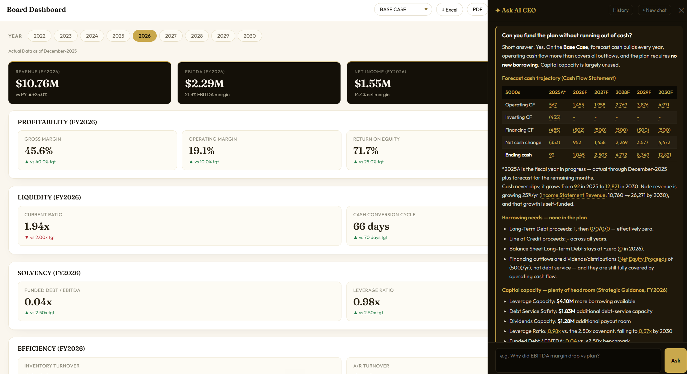Viewport: 687px width, 374px height.
Task: Export the dashboard to Excel
Action: [x=449, y=10]
